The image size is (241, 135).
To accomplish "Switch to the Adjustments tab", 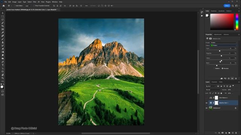I will 218,34.
